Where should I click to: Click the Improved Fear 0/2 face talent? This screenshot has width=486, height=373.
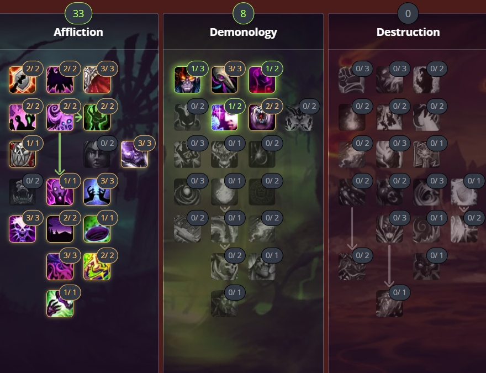coord(97,155)
